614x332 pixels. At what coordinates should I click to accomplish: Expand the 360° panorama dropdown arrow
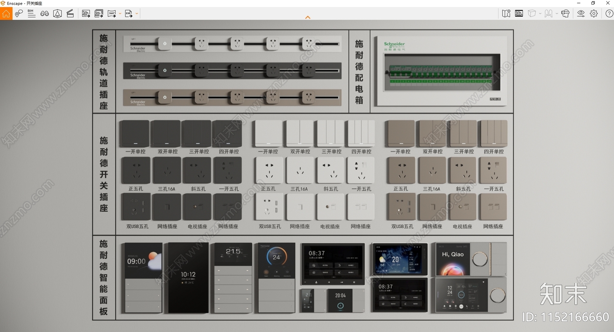120,14
